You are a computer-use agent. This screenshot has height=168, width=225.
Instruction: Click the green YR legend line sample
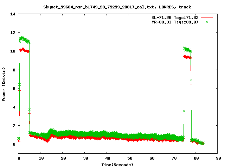pyautogui.click(x=207, y=22)
